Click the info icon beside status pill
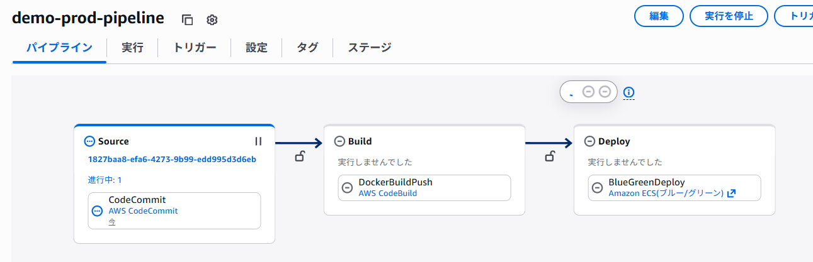Image resolution: width=813 pixels, height=262 pixels. pos(628,93)
